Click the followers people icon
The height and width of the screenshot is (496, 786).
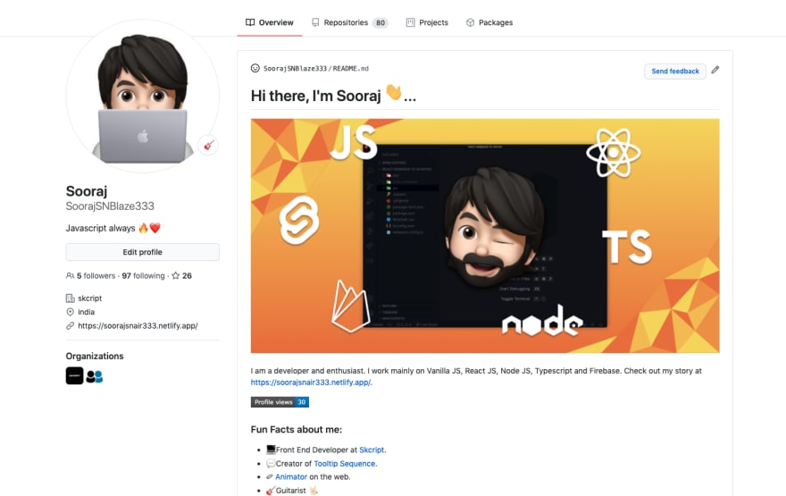[70, 276]
